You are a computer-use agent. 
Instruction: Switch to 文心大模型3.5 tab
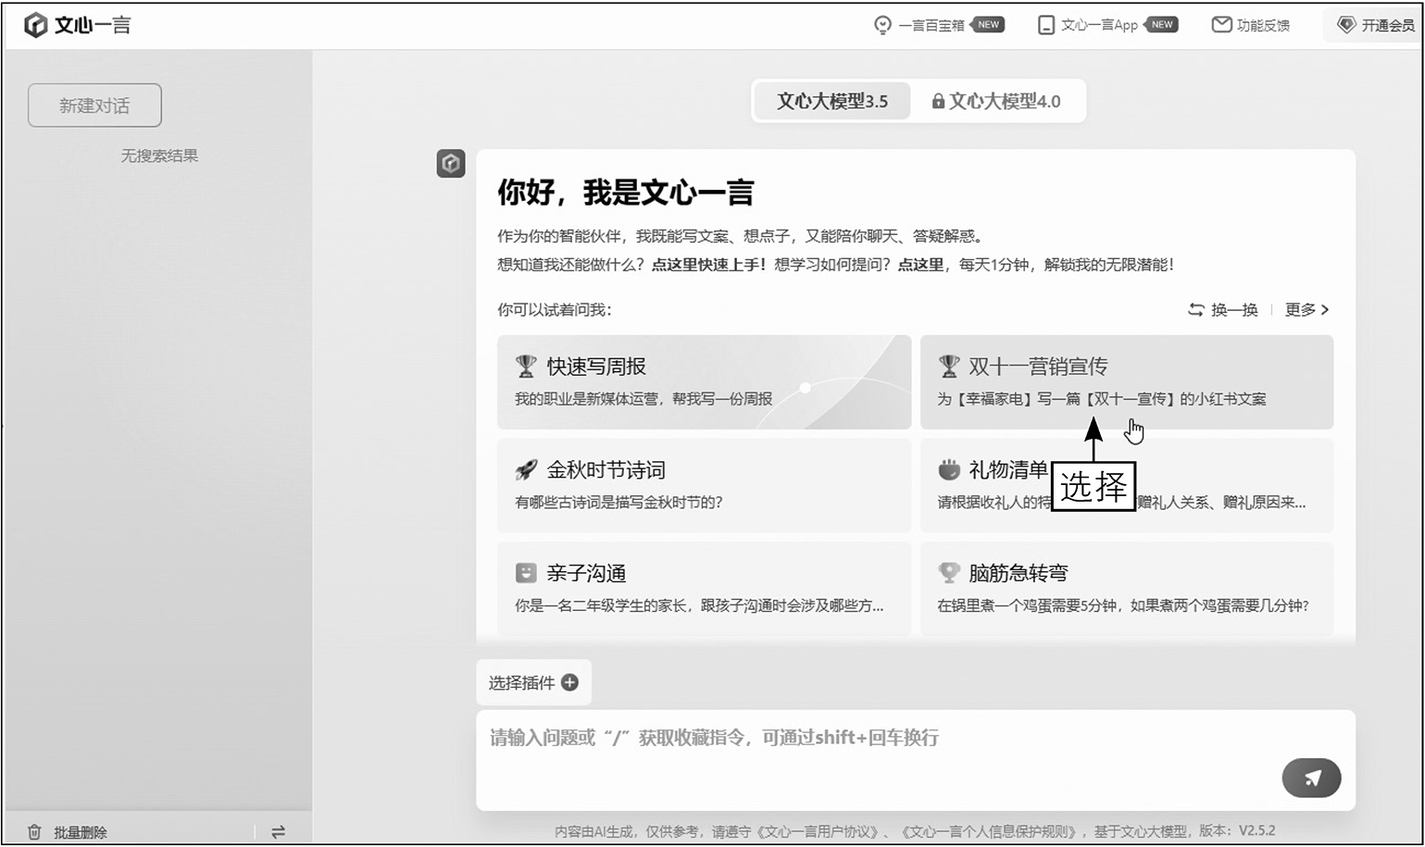tap(831, 101)
